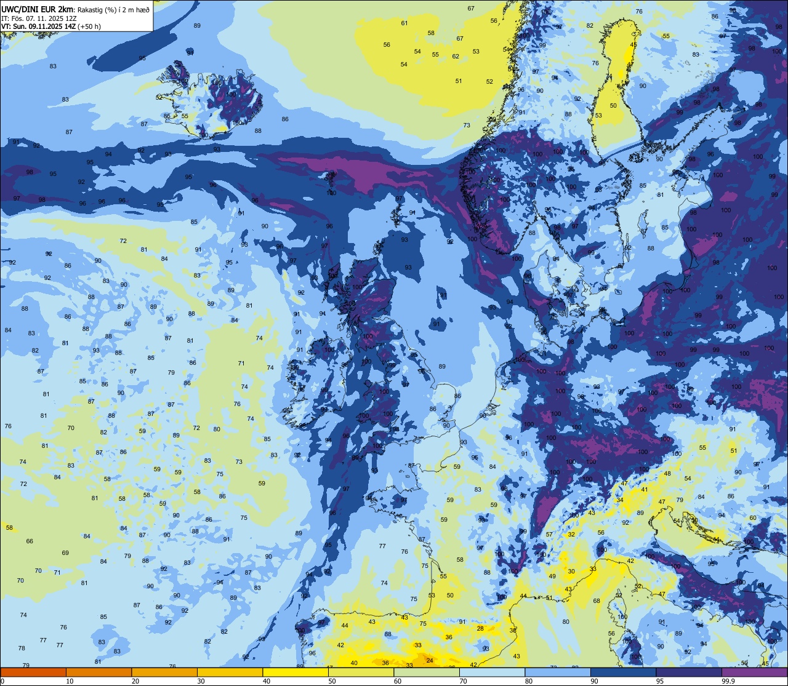Screen dimensions: 788x686
Task: Click the 61 value in the Norwegian Sea
Action: click(x=404, y=23)
